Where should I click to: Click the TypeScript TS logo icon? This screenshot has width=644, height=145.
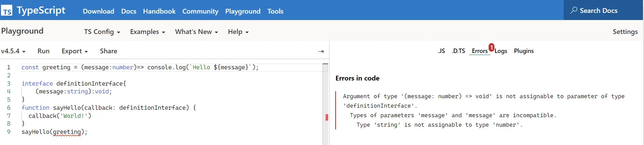(7, 11)
